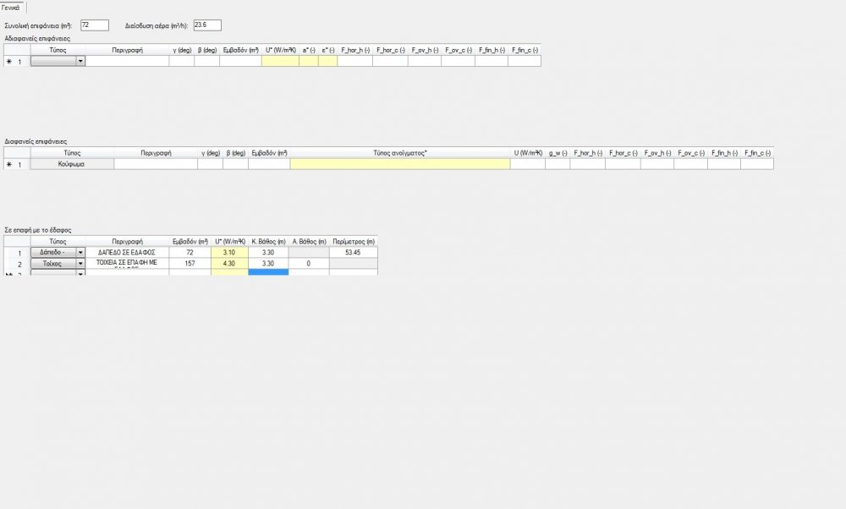Image resolution: width=846 pixels, height=509 pixels.
Task: Select the new-row asterisk in transparent surfaces table
Action: click(x=9, y=164)
